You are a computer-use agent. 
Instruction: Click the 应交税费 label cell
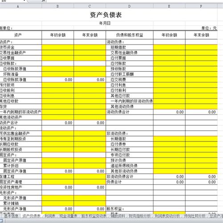[x=129, y=79]
